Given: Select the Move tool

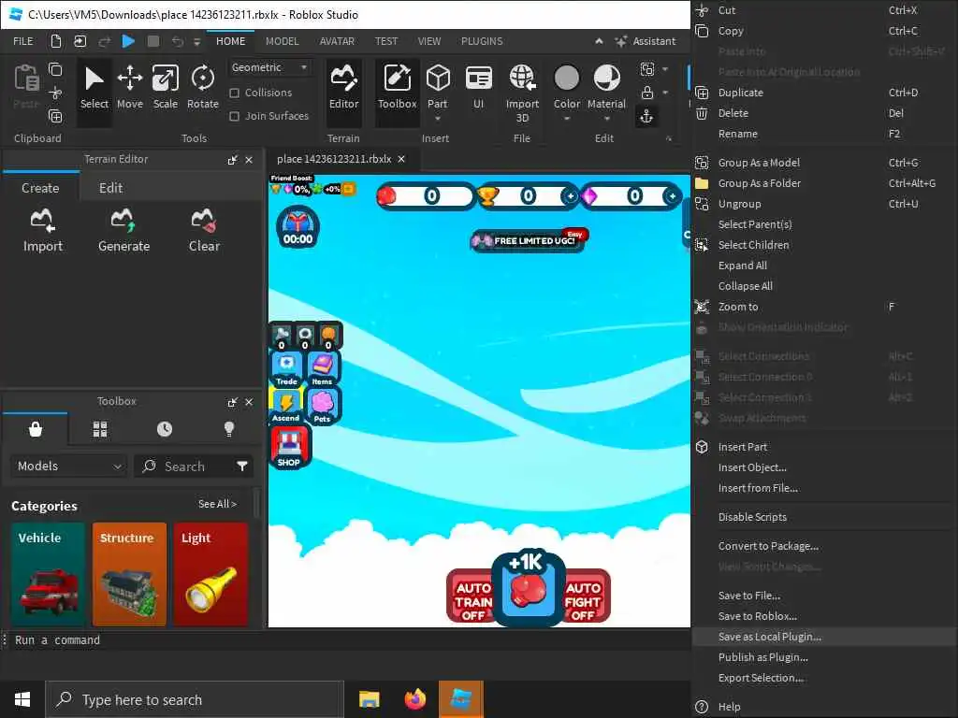Looking at the screenshot, I should (x=129, y=88).
